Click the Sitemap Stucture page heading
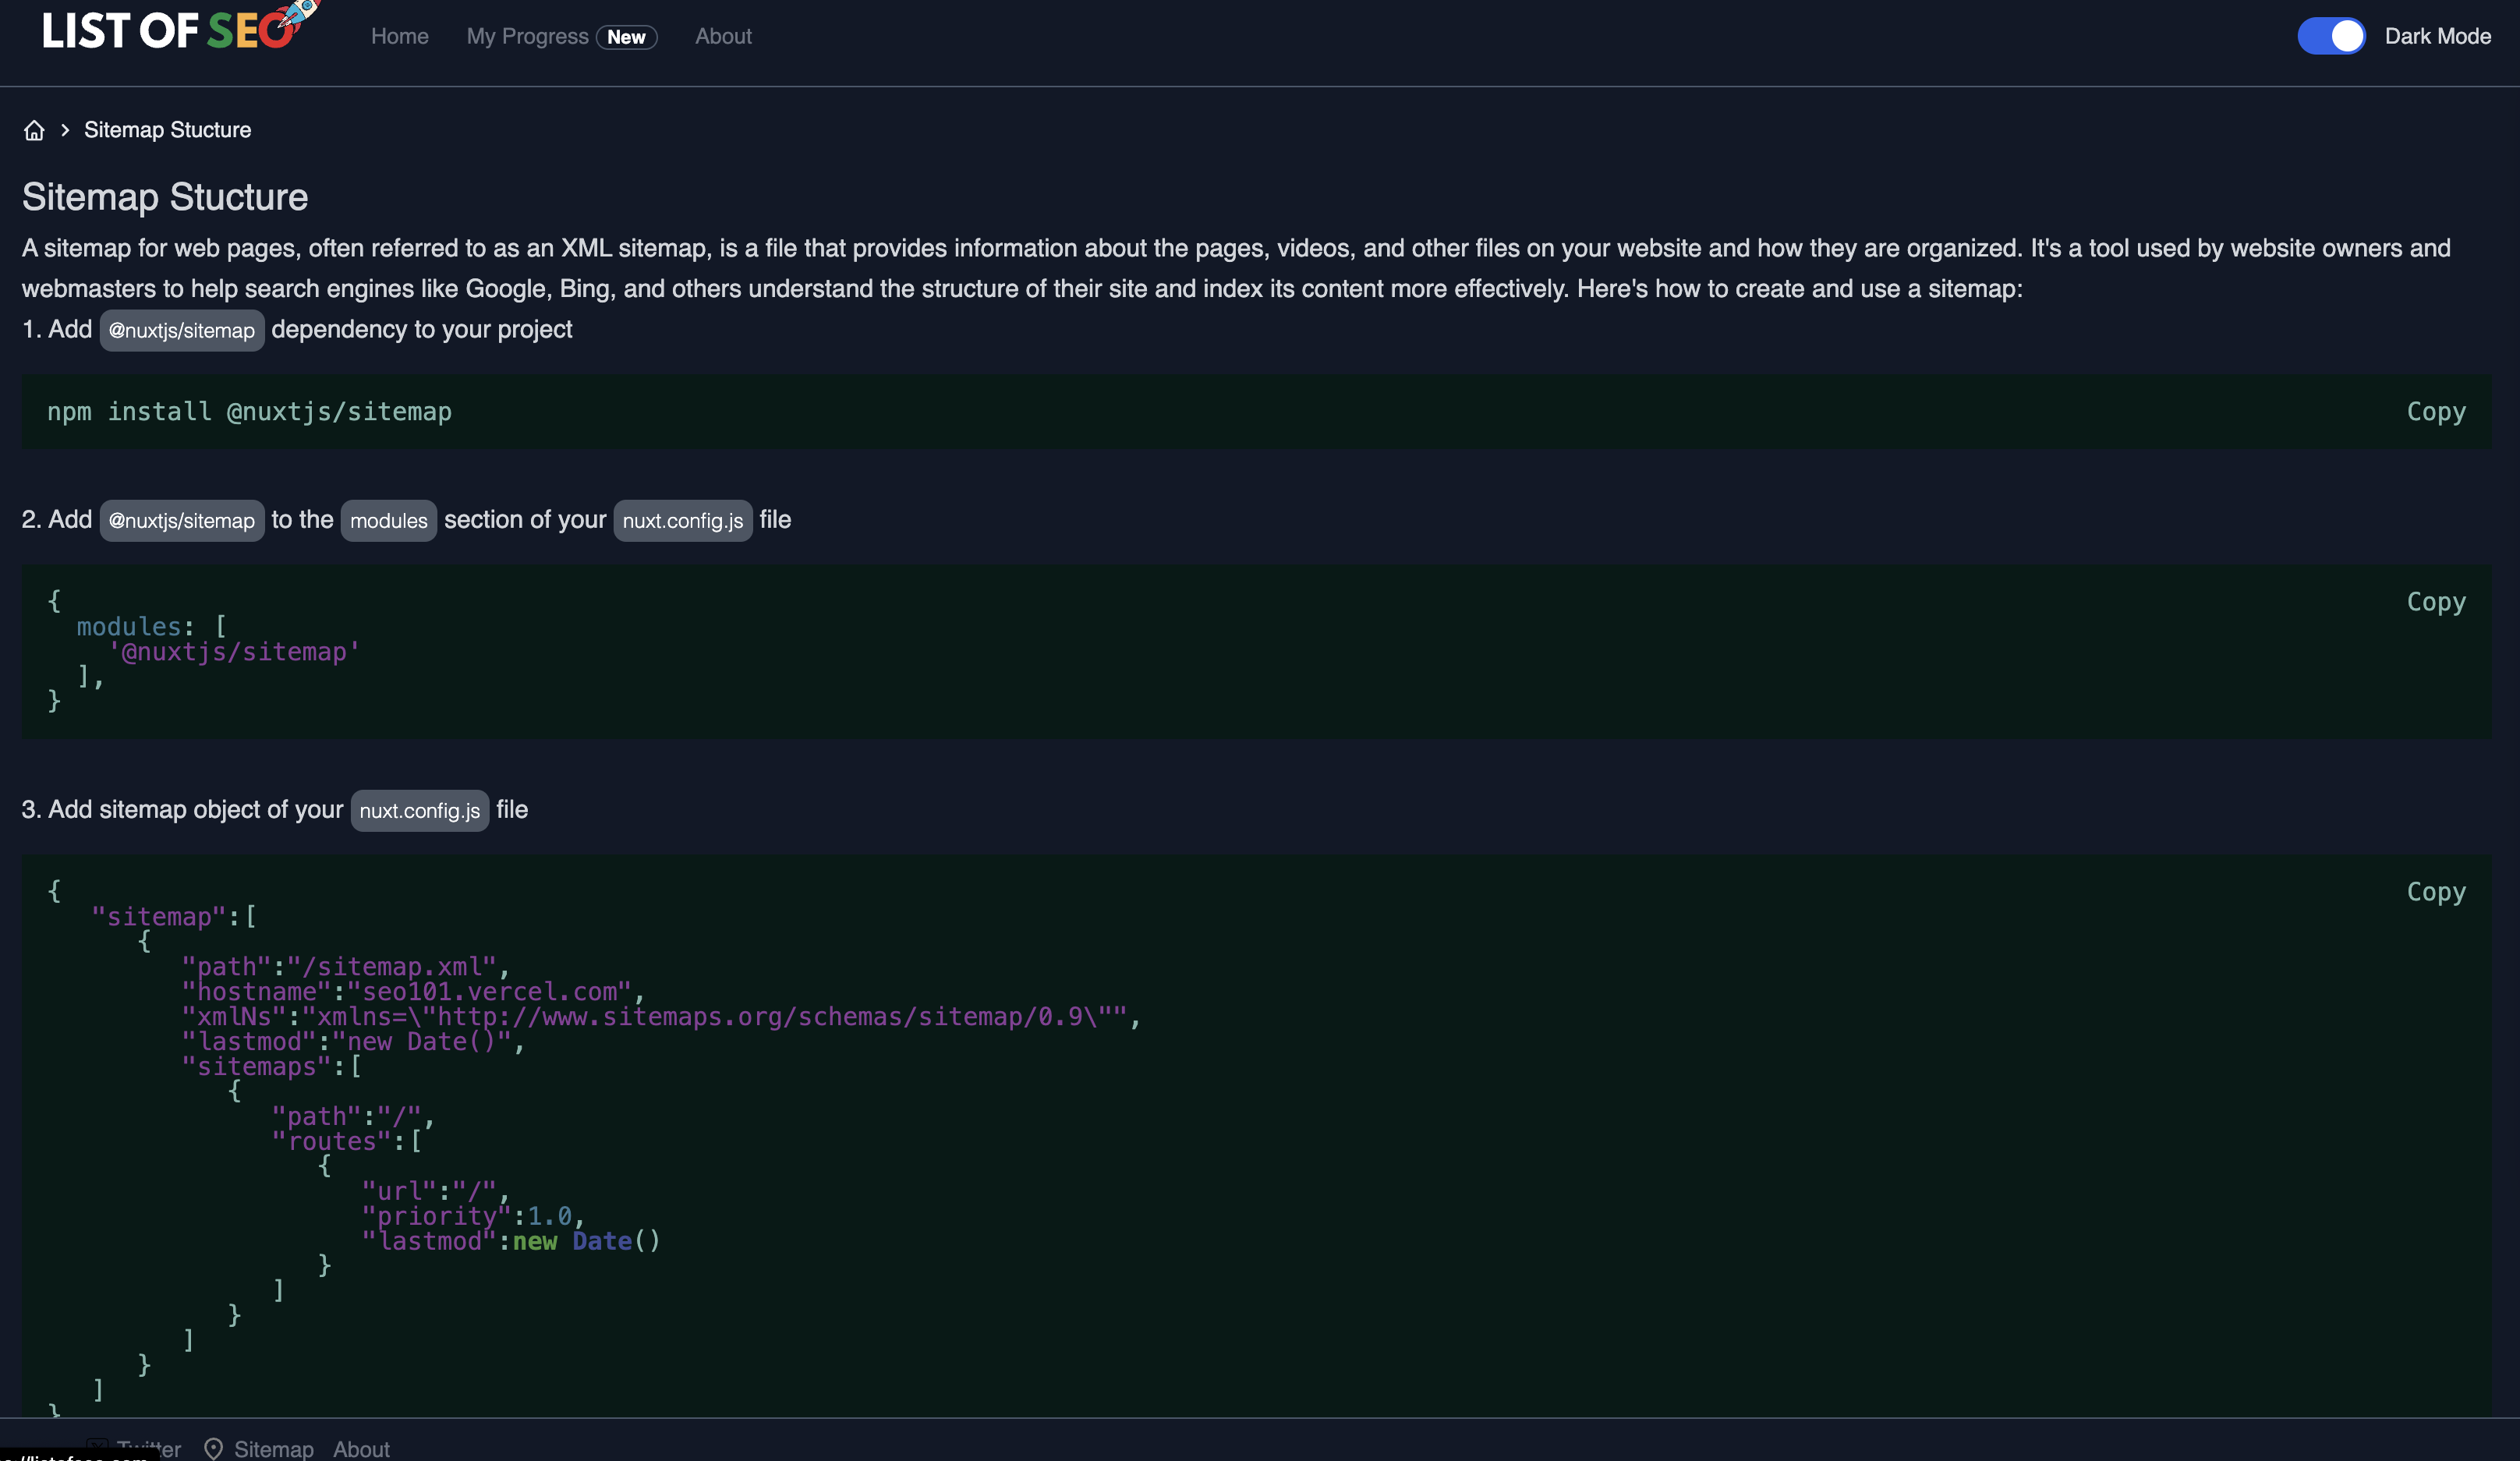This screenshot has height=1461, width=2520. click(x=165, y=197)
